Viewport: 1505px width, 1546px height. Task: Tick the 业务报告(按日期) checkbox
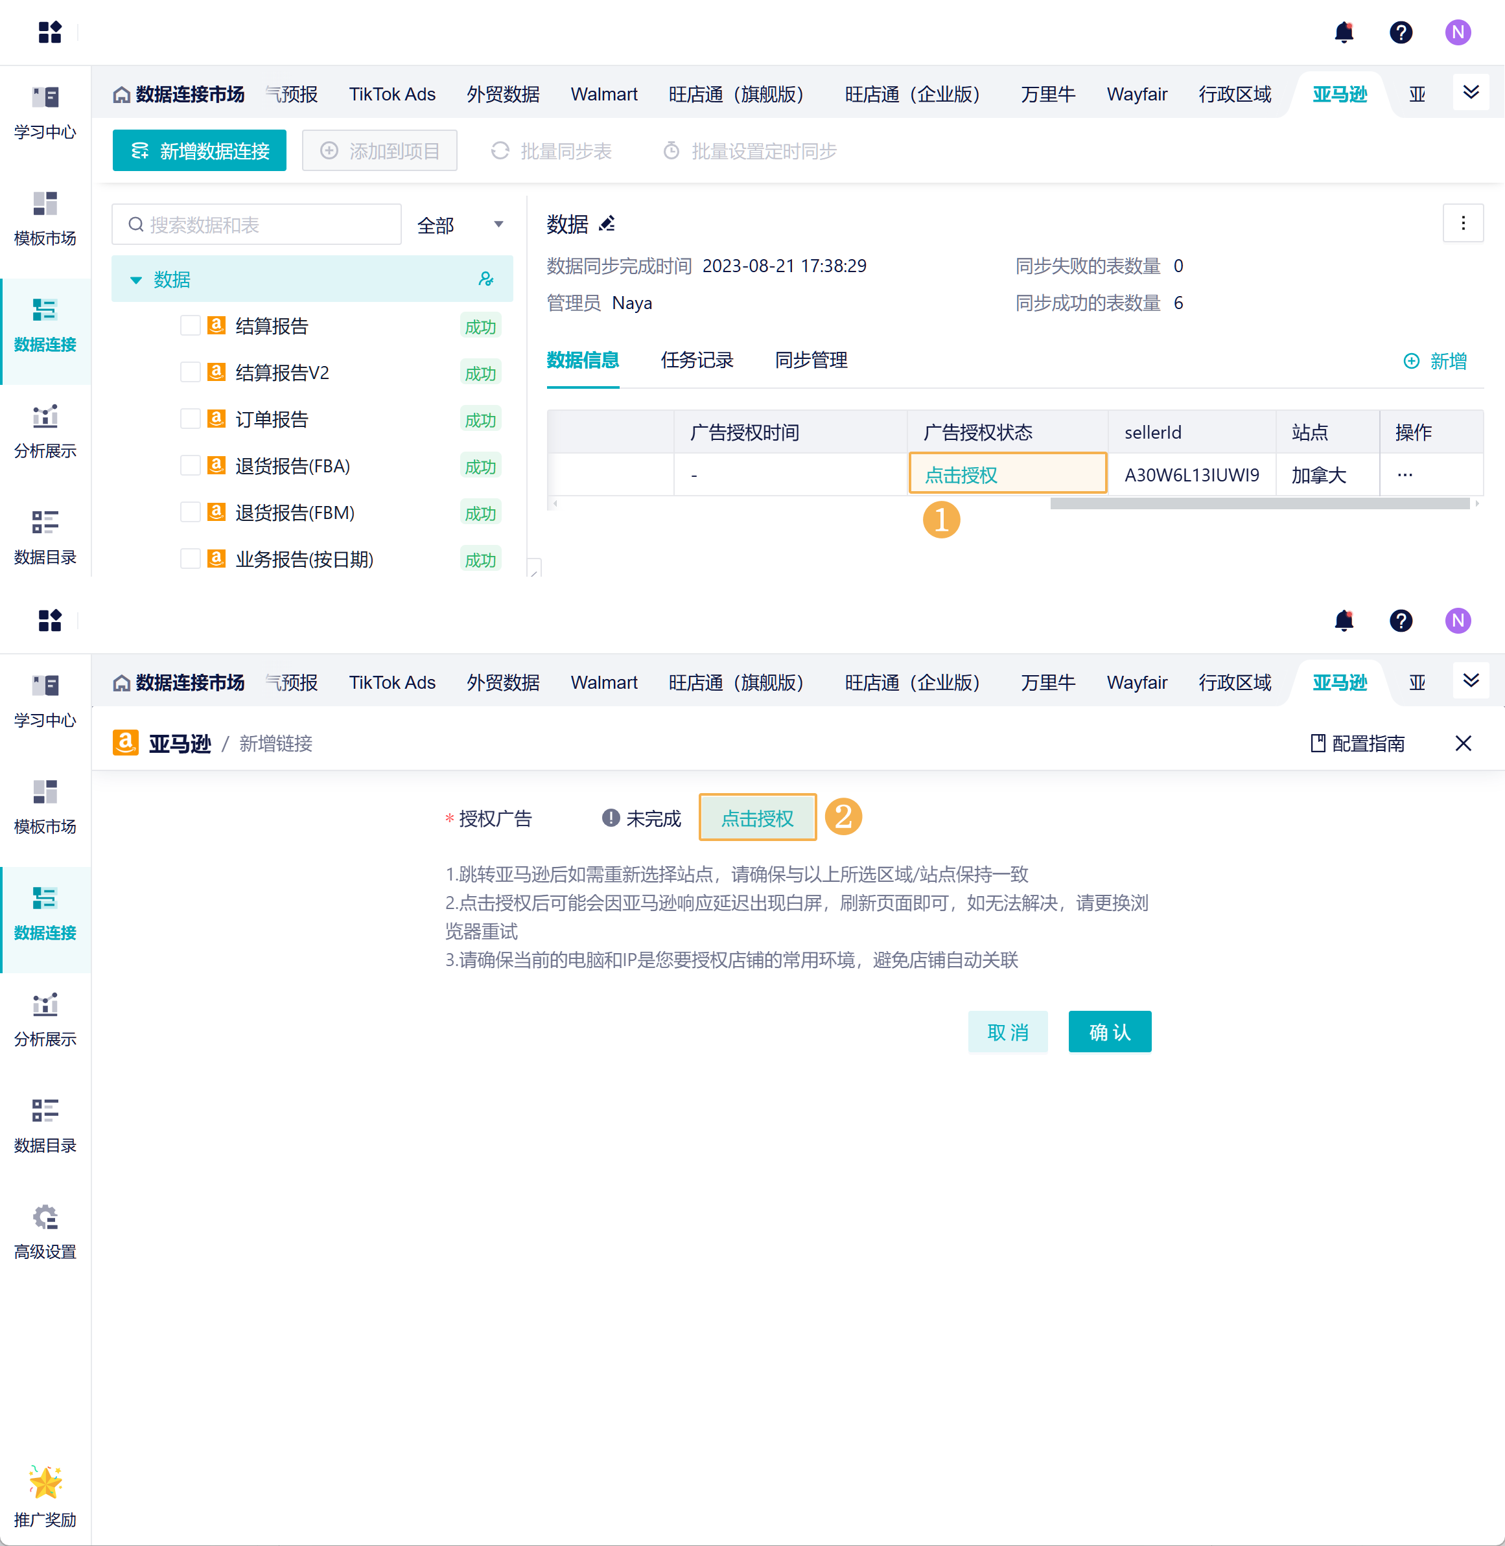(191, 559)
